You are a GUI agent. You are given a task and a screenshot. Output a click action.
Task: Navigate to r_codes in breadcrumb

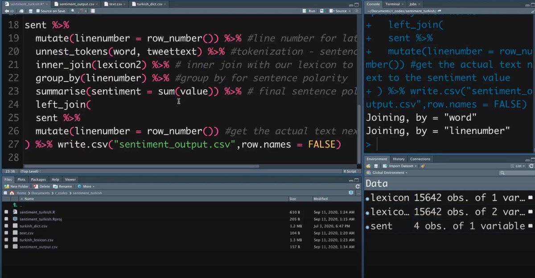tap(62, 193)
